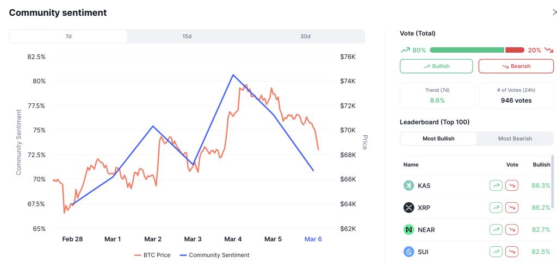The width and height of the screenshot is (557, 262).
Task: Click the 86.2% bullish value for XRP
Action: click(x=541, y=208)
